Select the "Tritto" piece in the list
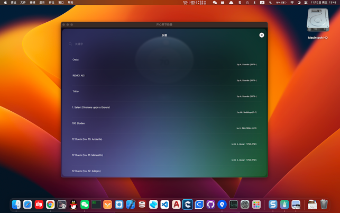This screenshot has height=213, width=340. click(x=76, y=91)
